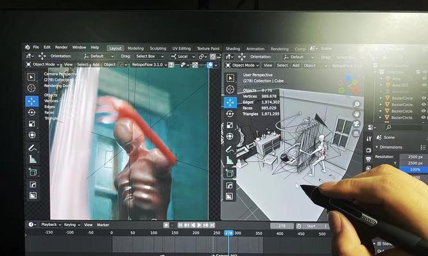Screen dimensions: 428x256
Task: Open Orientation Default dropdown in left header
Action: click(x=99, y=56)
